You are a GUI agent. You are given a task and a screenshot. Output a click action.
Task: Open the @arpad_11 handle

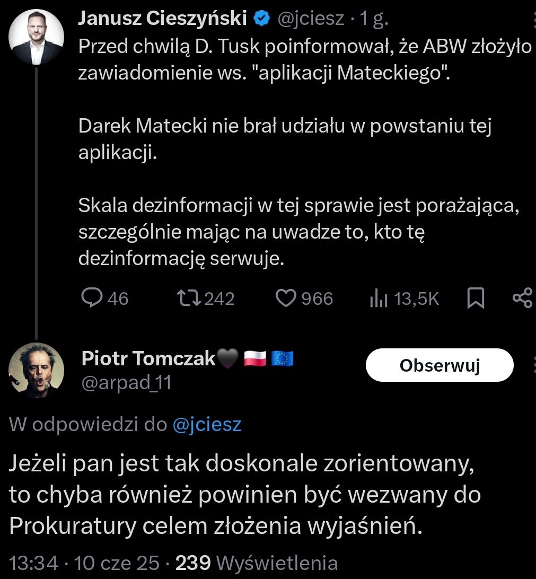point(126,382)
